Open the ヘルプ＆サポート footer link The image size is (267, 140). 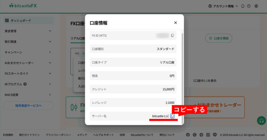tap(103, 135)
